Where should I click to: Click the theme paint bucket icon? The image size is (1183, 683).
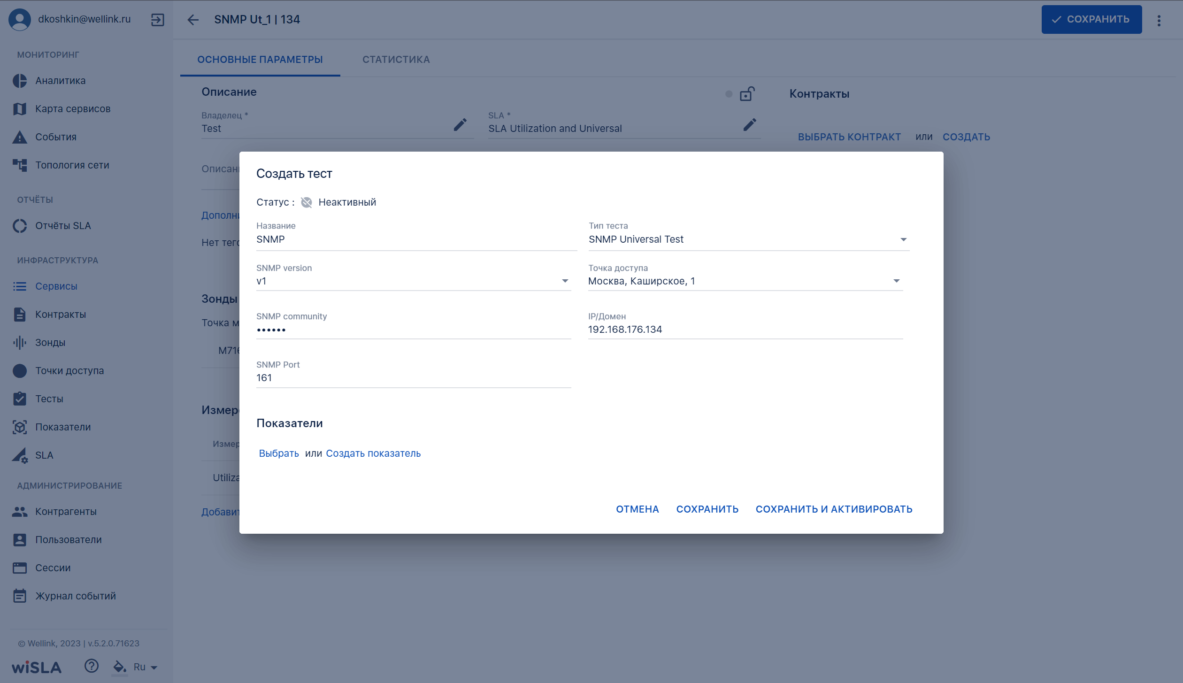click(120, 667)
